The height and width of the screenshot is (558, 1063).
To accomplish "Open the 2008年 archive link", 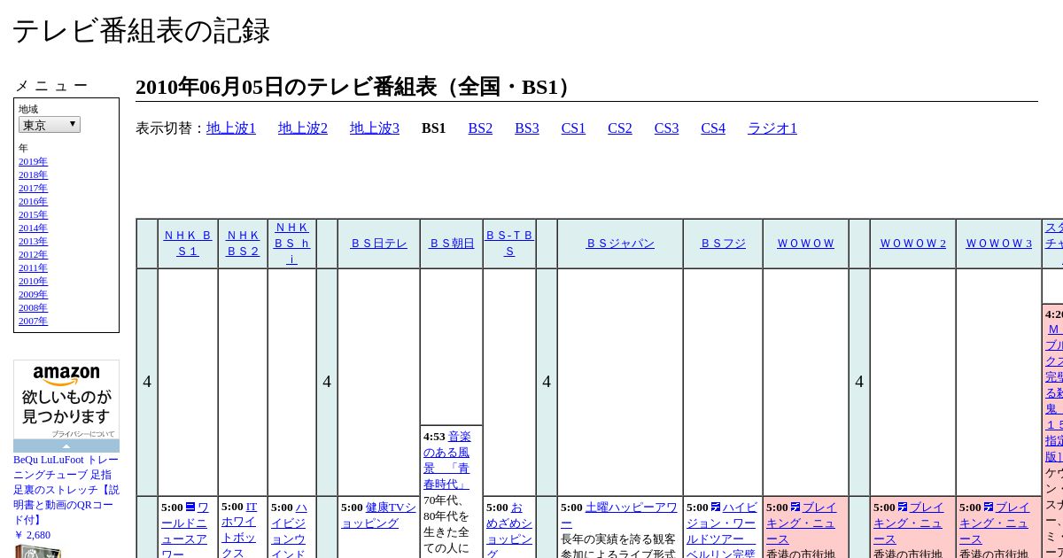I will point(33,308).
